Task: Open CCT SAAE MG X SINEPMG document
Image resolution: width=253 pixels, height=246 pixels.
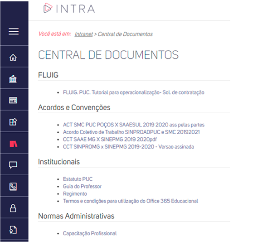Action: [110, 139]
